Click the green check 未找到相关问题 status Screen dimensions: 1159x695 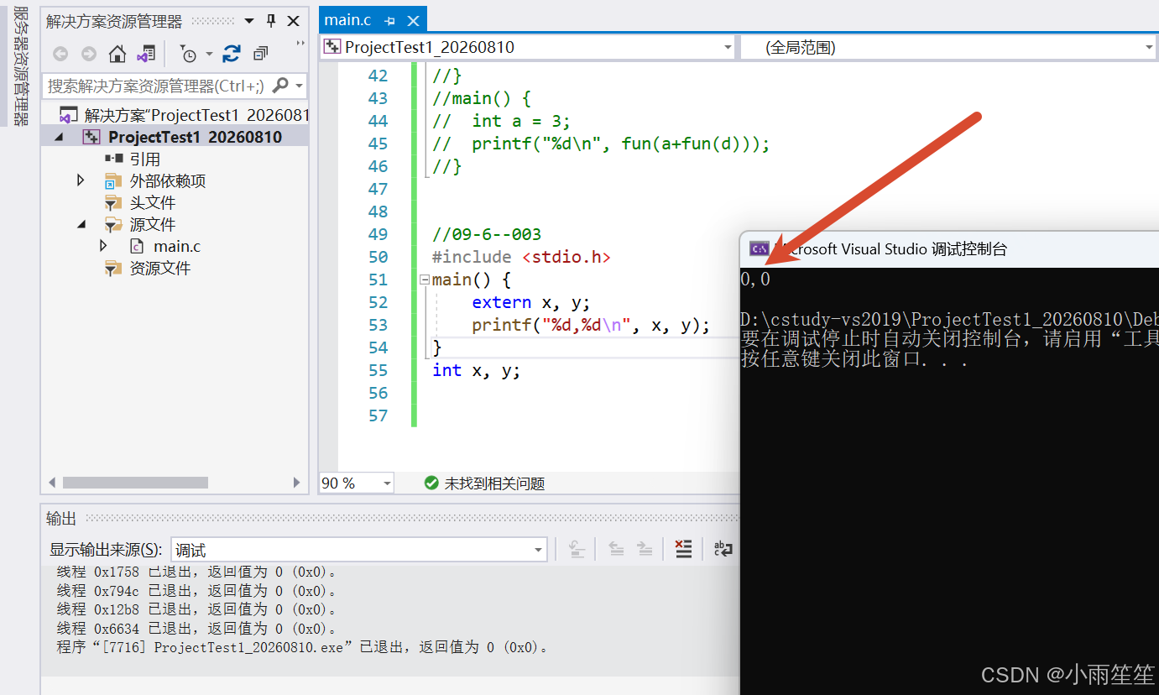click(484, 483)
